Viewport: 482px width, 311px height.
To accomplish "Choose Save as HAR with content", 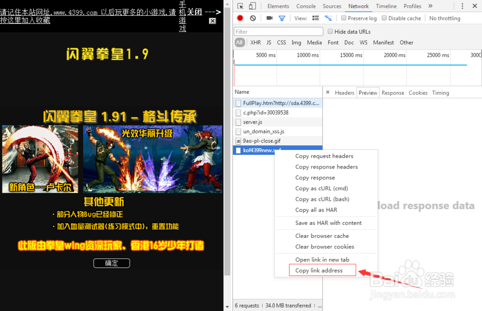I will tap(326, 223).
